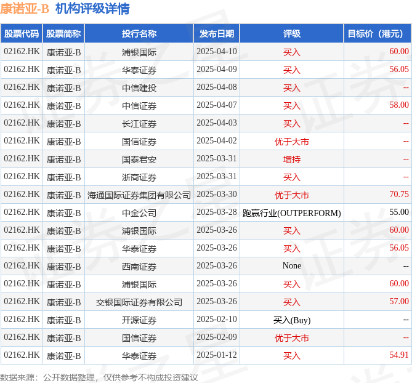Click the date 2025-04-08
The width and height of the screenshot is (412, 383).
click(x=217, y=87)
